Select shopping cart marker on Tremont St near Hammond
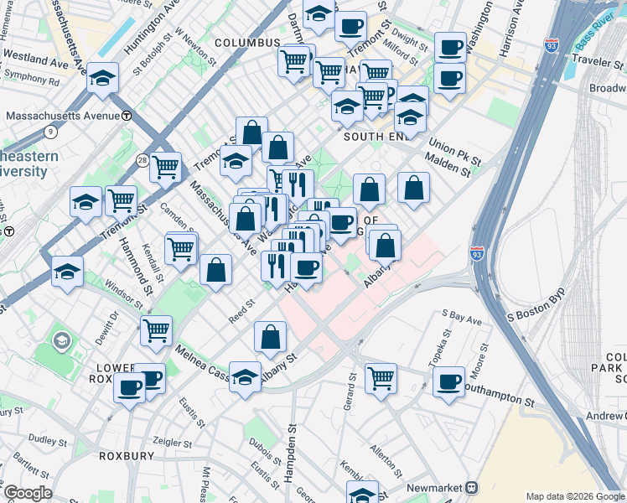This screenshot has width=627, height=503. pyautogui.click(x=122, y=202)
